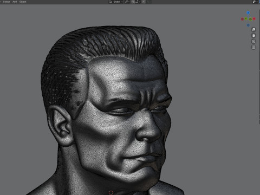Open the Global transform orientation dropdown
Image resolution: width=260 pixels, height=195 pixels.
click(x=116, y=2)
